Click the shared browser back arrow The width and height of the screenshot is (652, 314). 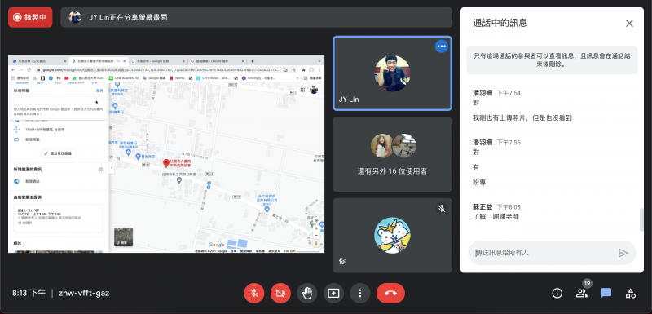click(x=13, y=70)
